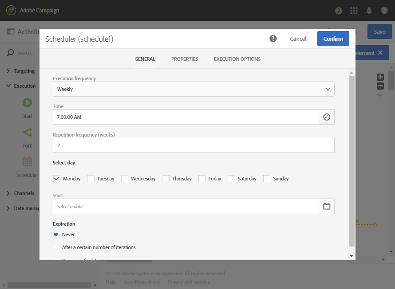
Task: Select the Start activity icon
Action: pyautogui.click(x=27, y=103)
